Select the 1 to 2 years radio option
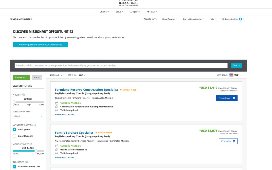The image size is (272, 170). [x=14, y=129]
